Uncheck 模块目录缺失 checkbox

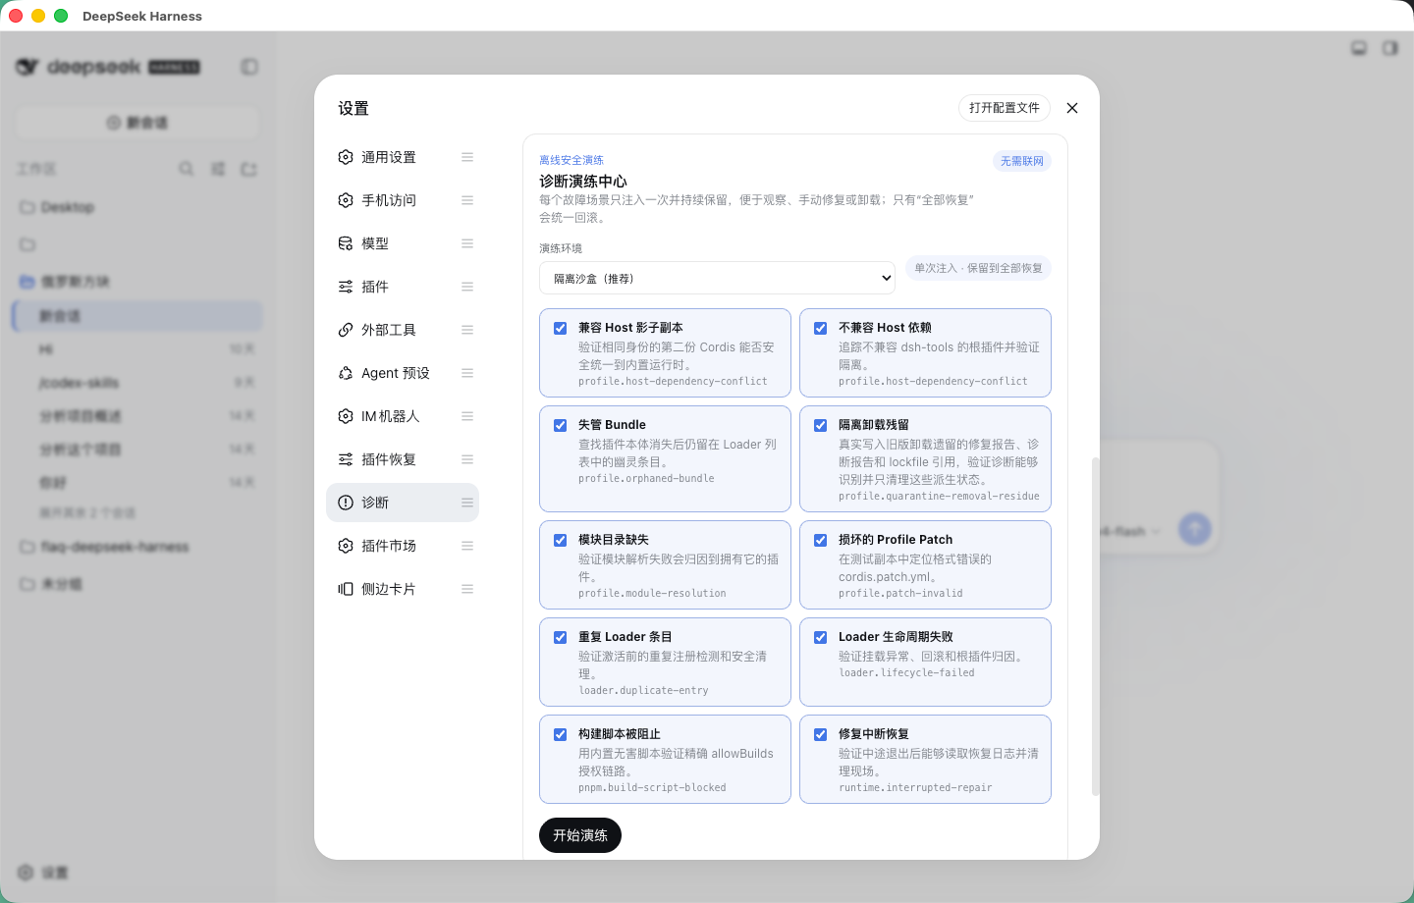point(560,541)
